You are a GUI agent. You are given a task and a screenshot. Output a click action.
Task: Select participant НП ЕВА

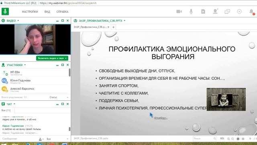[x=35, y=72]
